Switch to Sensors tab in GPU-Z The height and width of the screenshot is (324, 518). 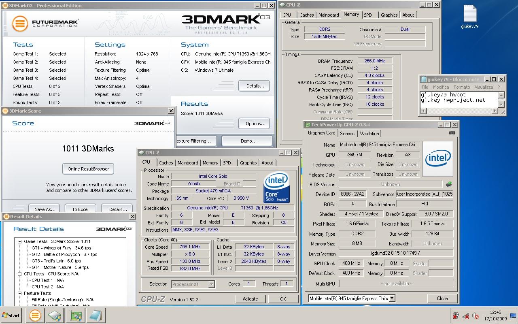pyautogui.click(x=348, y=134)
